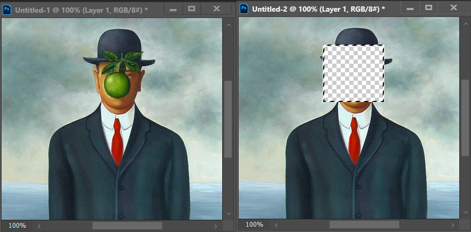Click scroll-up arrow in Untitled-1 vertical scrollbar
This screenshot has height=232, width=471.
coord(229,25)
